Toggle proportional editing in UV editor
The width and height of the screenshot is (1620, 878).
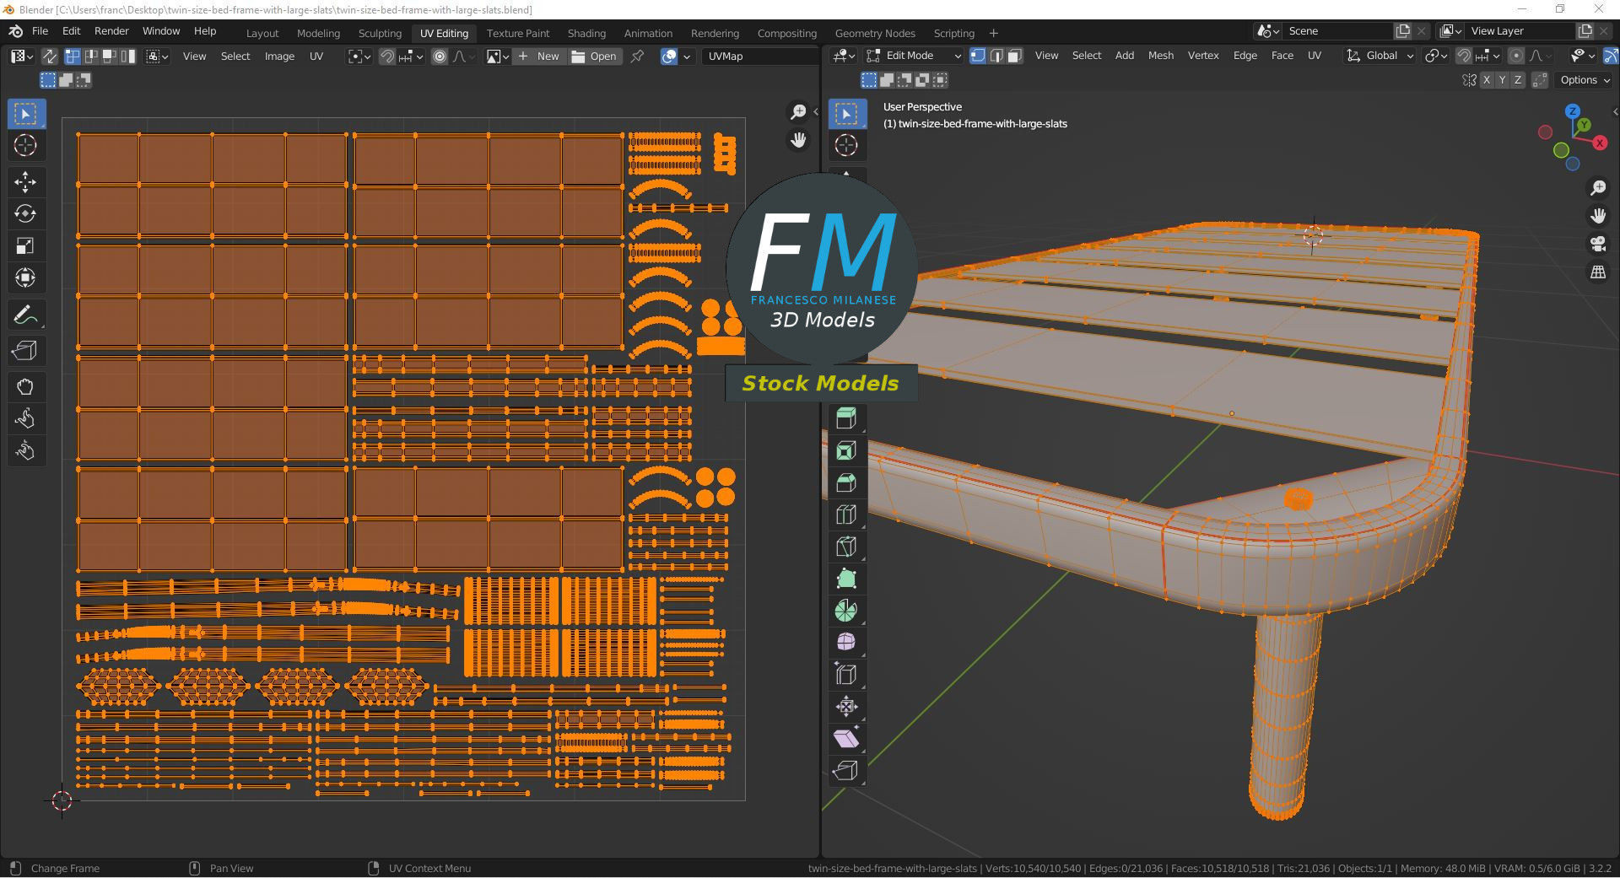pyautogui.click(x=440, y=57)
